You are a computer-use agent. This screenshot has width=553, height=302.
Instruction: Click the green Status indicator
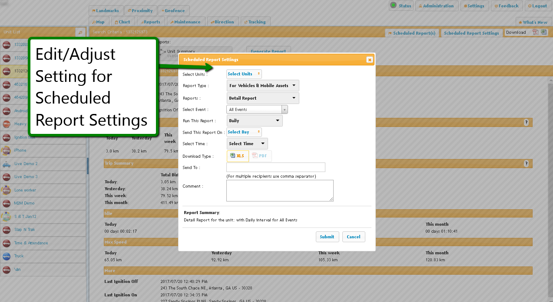393,6
